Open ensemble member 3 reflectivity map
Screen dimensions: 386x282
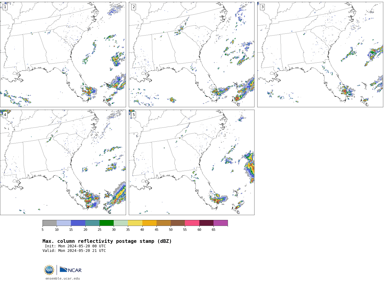click(x=320, y=55)
